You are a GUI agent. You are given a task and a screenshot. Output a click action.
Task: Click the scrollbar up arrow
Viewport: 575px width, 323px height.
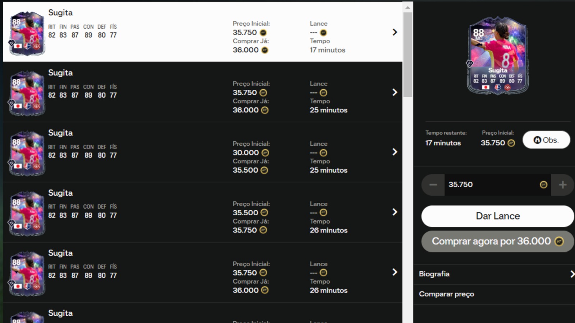click(x=408, y=7)
